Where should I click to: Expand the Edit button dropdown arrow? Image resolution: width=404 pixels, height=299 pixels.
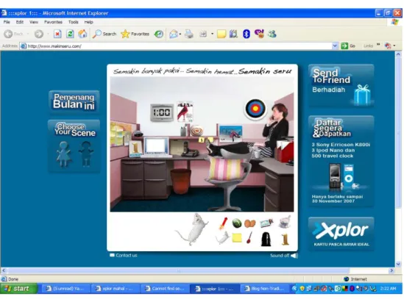[x=213, y=34]
